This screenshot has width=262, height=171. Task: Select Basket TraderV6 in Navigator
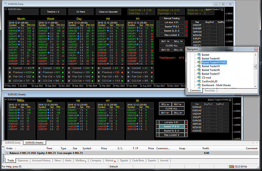211,70
